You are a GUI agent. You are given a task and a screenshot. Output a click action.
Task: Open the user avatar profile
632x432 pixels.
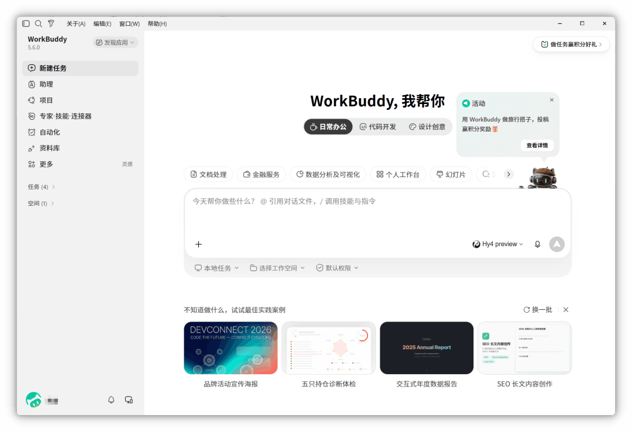[33, 400]
